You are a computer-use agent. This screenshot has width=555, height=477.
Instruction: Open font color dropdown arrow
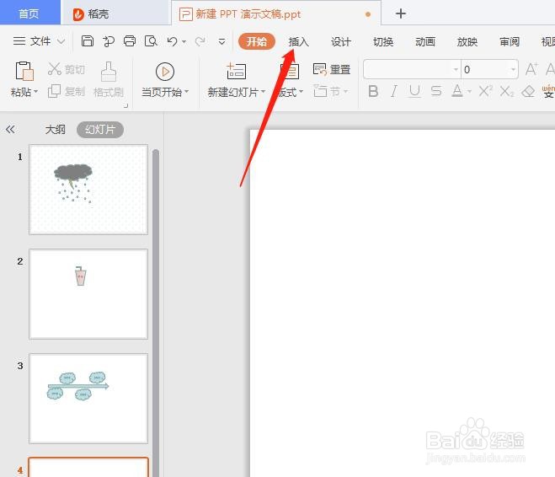coord(469,92)
